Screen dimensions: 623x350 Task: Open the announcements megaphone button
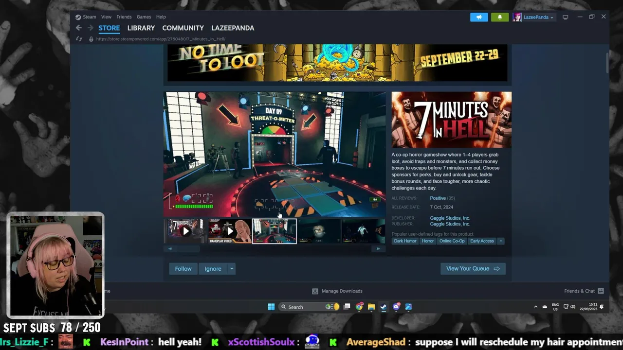(479, 17)
